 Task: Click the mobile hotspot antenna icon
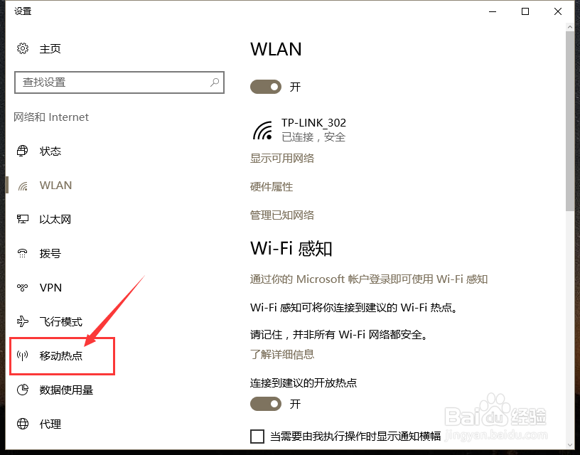tap(22, 355)
